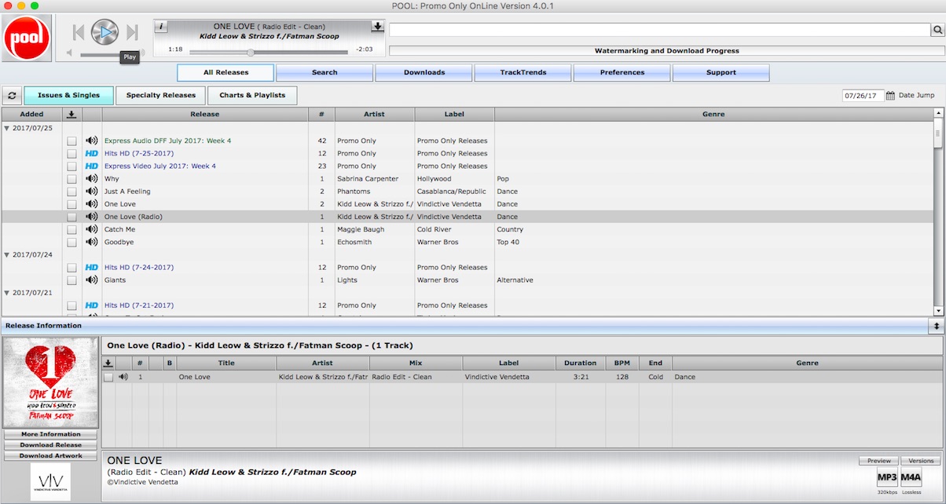This screenshot has width=946, height=504.
Task: Click the Download Release button
Action: [51, 445]
